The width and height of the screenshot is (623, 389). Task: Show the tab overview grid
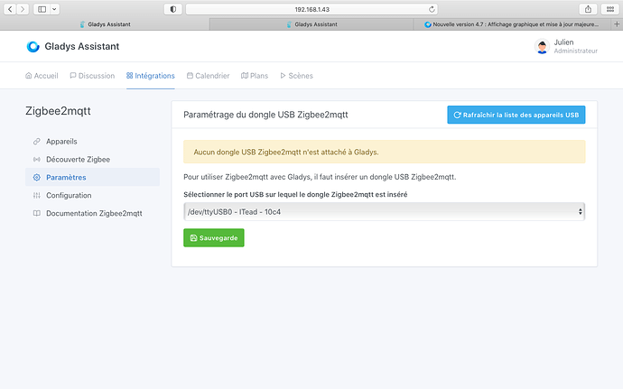610,9
